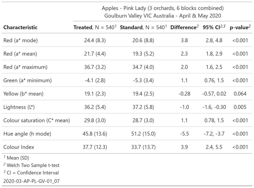Select the Green (a* minimum) row label
Screen dimensions: 254x188
28,80
